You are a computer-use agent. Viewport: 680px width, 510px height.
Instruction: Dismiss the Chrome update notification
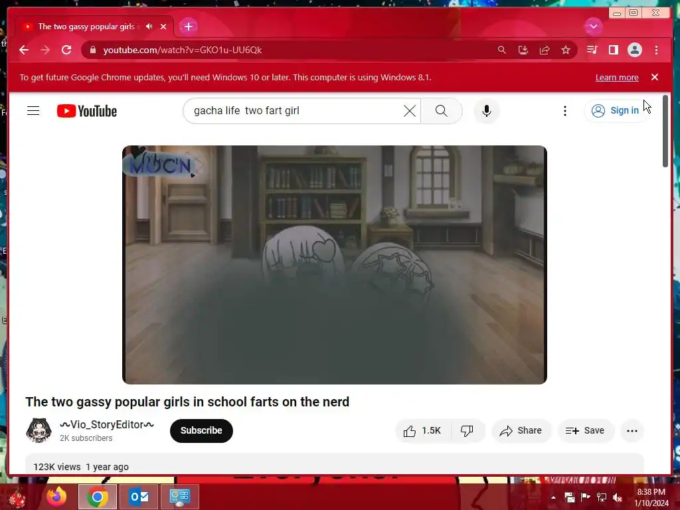point(654,77)
